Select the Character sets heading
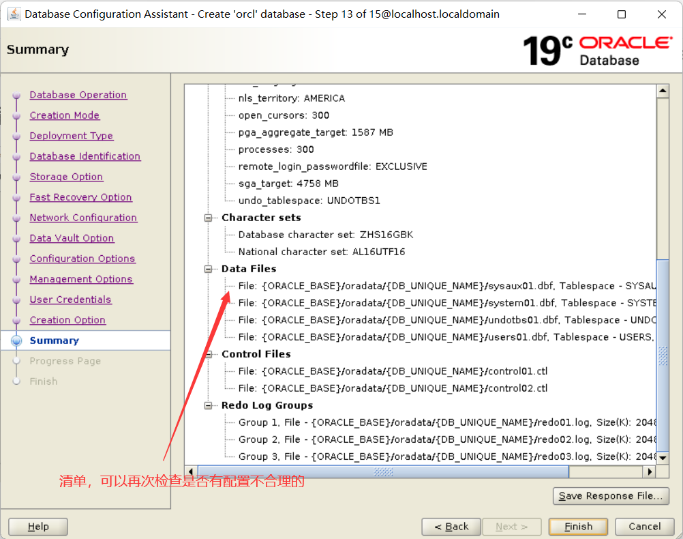Viewport: 683px width, 539px height. tap(261, 218)
